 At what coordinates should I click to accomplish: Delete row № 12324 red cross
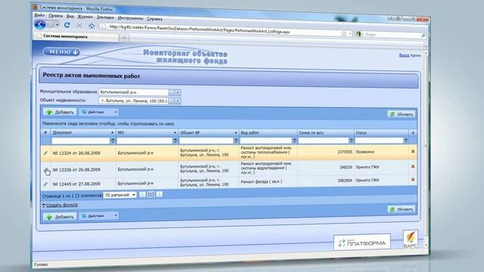(x=413, y=151)
